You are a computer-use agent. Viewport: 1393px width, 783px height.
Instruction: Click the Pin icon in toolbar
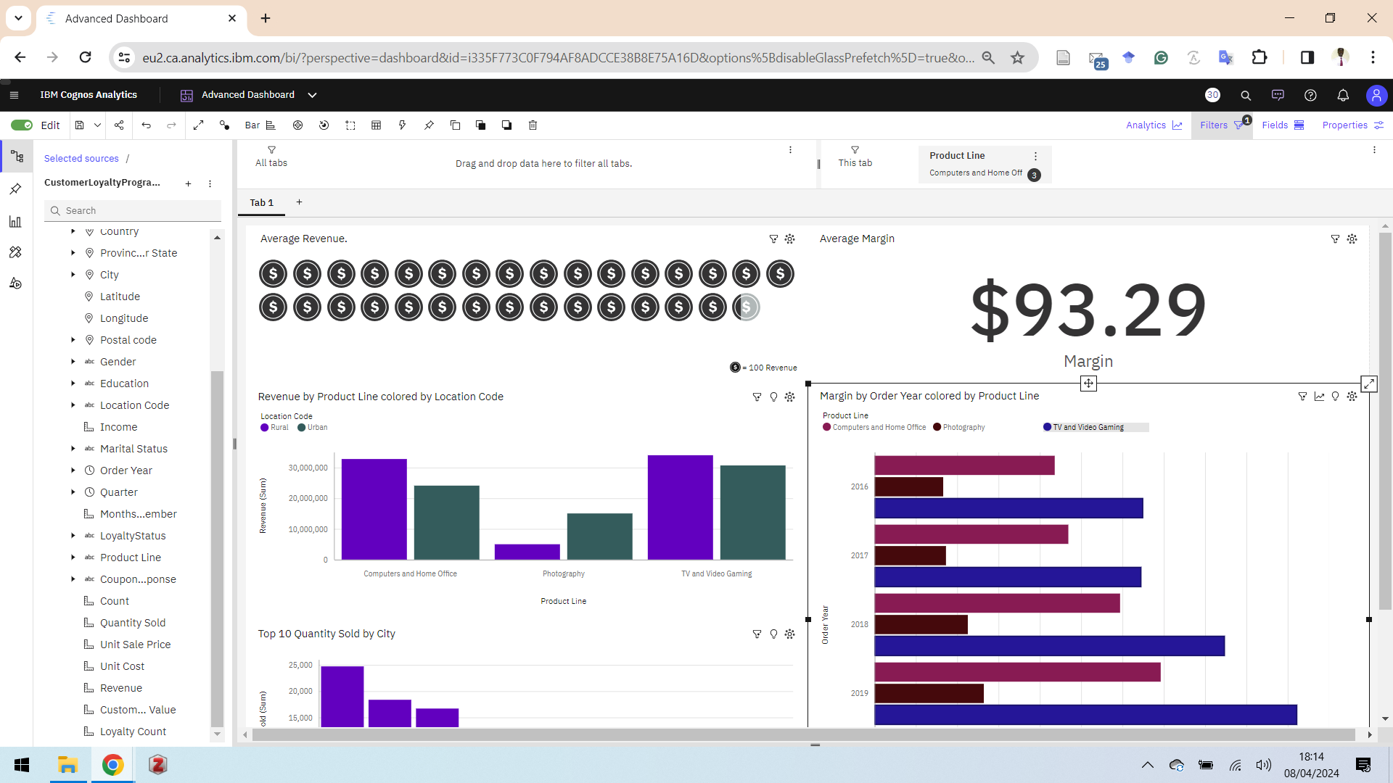click(429, 125)
